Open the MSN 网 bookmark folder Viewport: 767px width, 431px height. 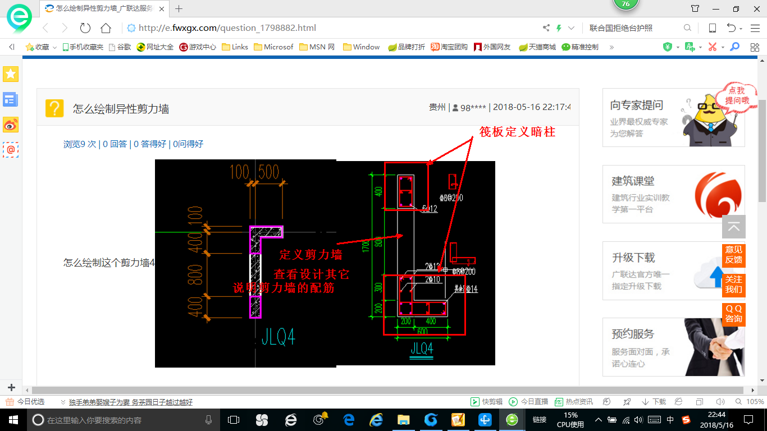pos(317,47)
